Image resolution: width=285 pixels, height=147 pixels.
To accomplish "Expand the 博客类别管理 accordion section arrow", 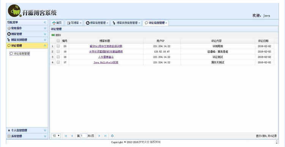I will pyautogui.click(x=45, y=40).
